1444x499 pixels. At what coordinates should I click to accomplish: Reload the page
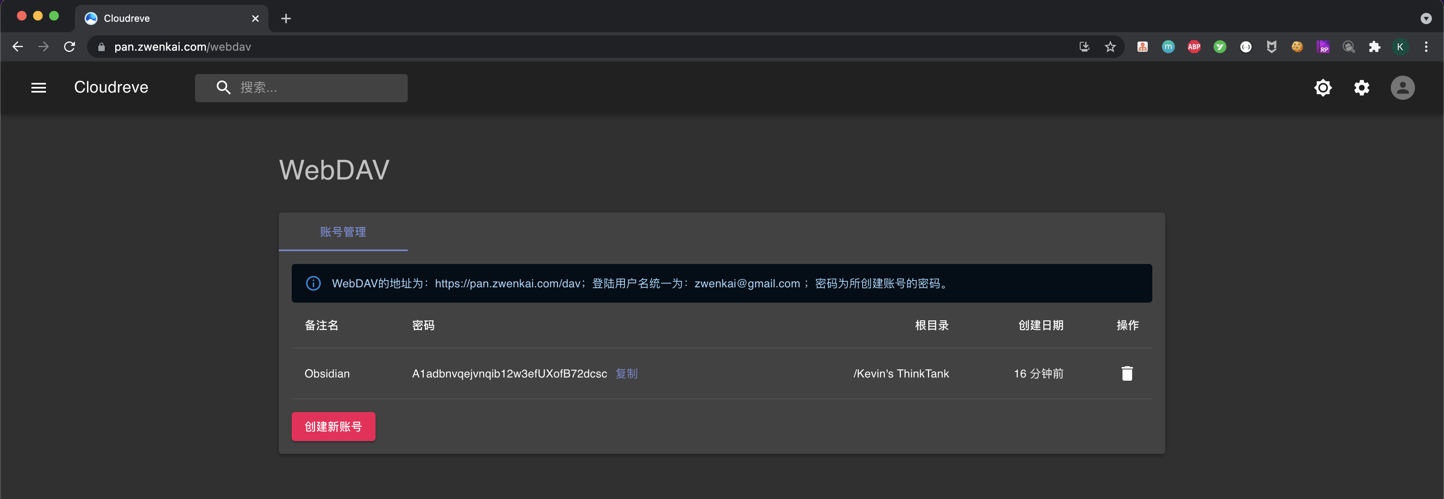coord(70,47)
